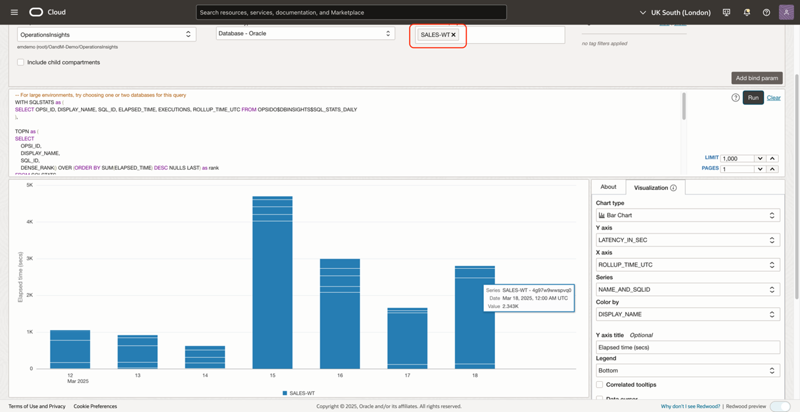800x412 pixels.
Task: Open the user profile avatar
Action: pos(786,12)
